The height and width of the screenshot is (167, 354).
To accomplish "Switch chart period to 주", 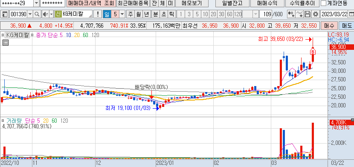I will (131, 14).
